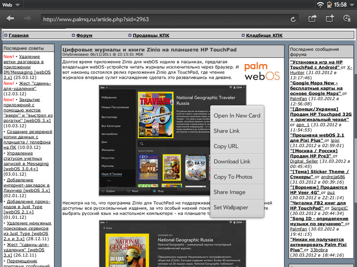357x267 pixels.
Task: Open the Форум navigation link
Action: coord(84,35)
